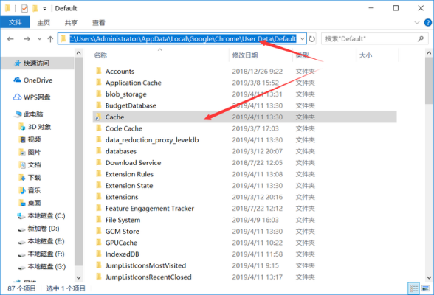The height and width of the screenshot is (295, 434).
Task: Go back with the back arrow
Action: click(10, 39)
